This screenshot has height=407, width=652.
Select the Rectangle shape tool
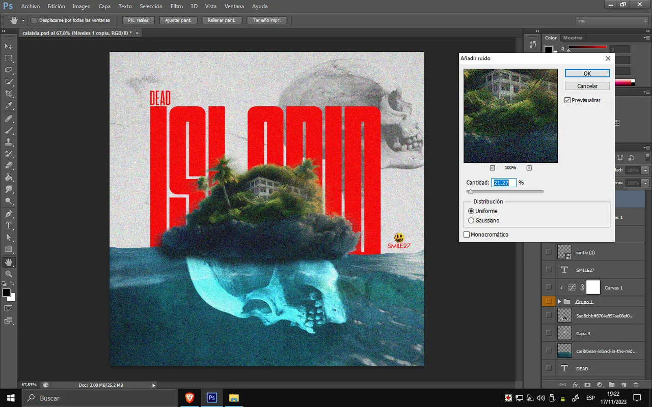9,249
